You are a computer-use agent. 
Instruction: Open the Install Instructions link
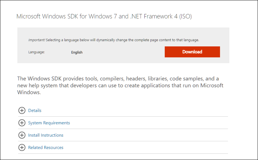point(46,135)
